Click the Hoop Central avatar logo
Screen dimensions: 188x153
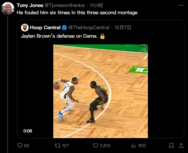coord(25,28)
